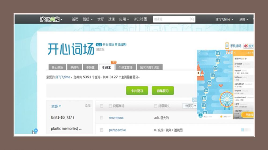Expand the 班级 navigation menu

tap(88, 19)
